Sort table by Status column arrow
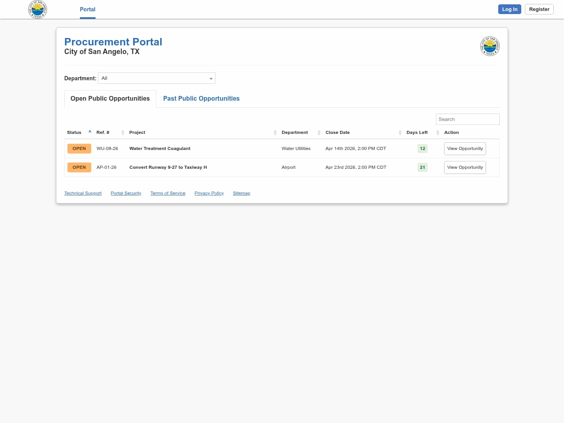This screenshot has width=564, height=423. (x=90, y=131)
